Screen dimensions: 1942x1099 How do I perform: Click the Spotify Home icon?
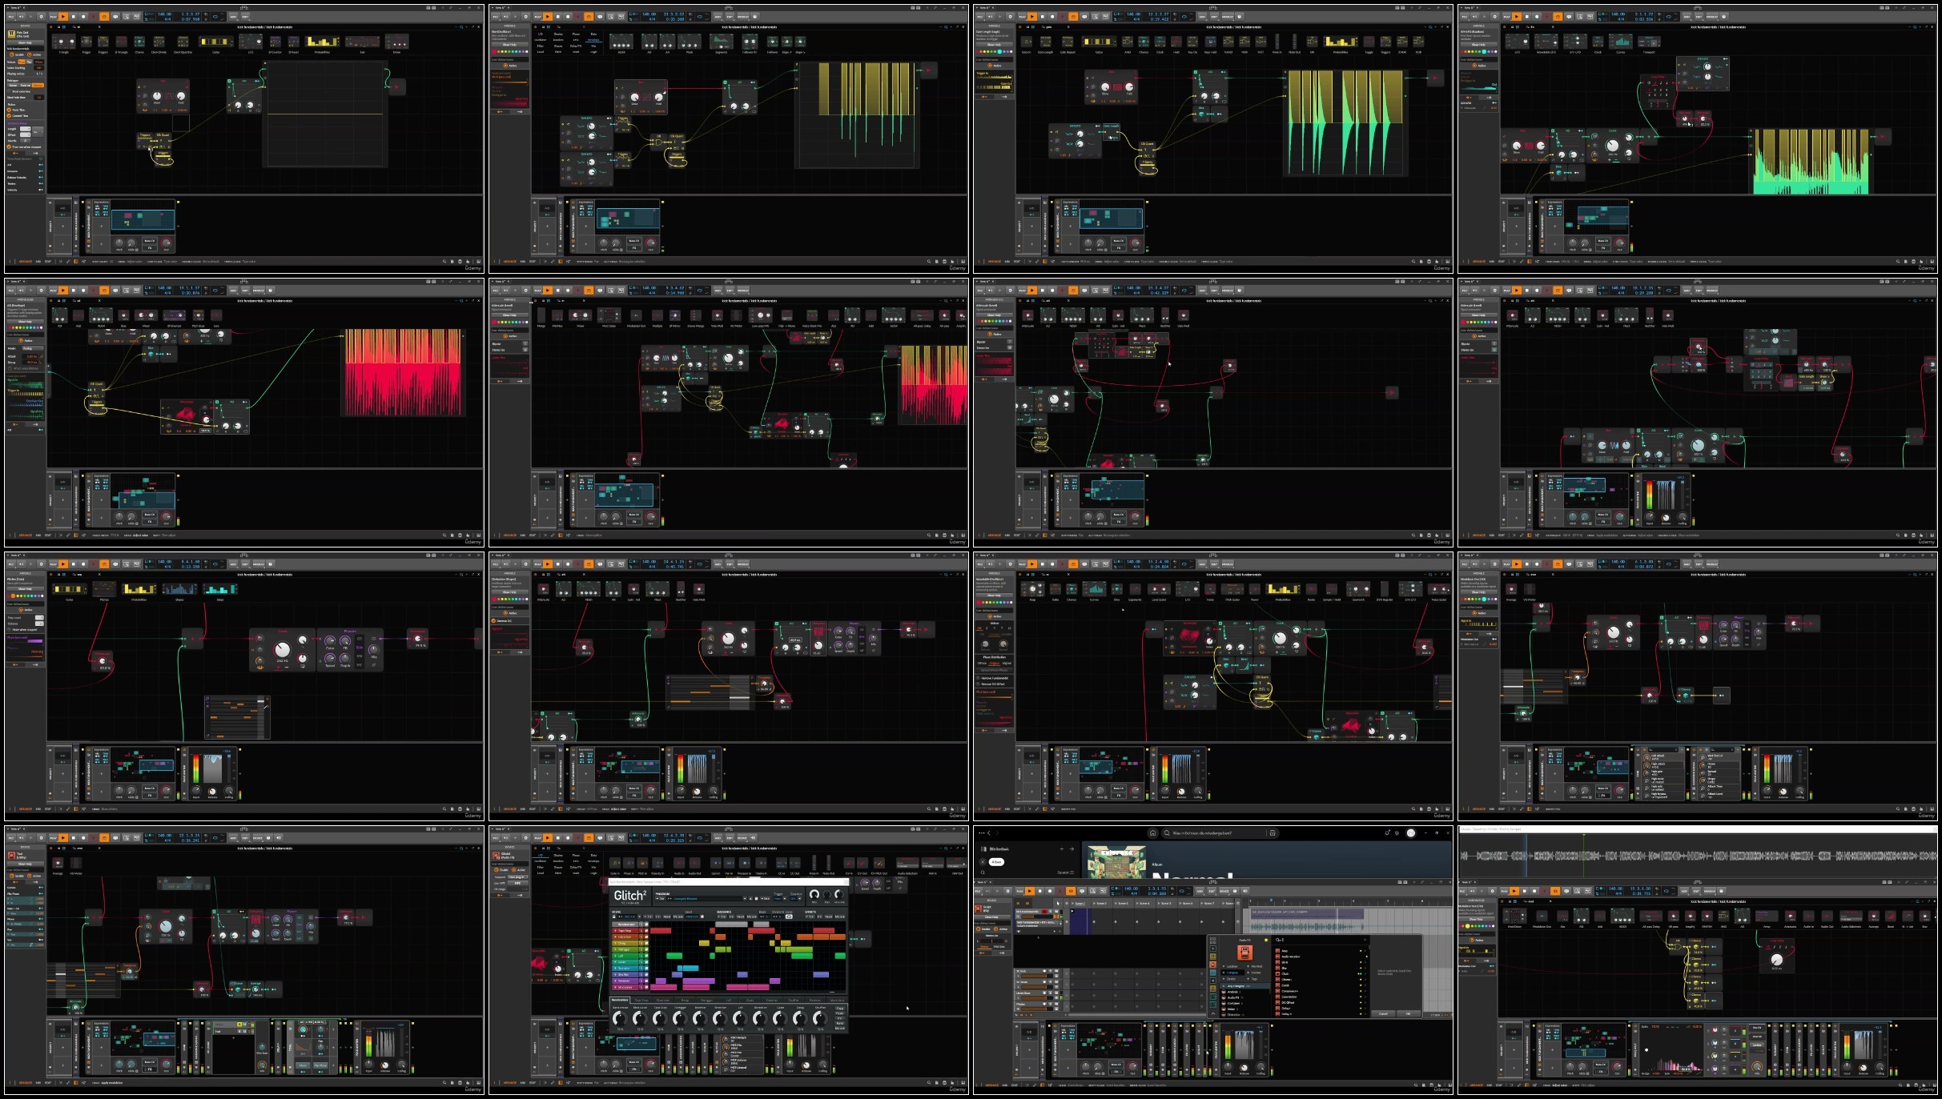click(x=1152, y=832)
